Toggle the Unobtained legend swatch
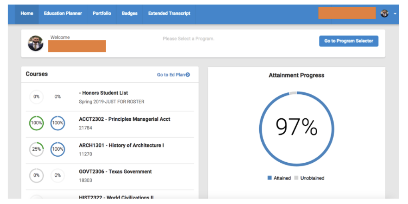Screen dimensions: 408x204 click(x=296, y=178)
